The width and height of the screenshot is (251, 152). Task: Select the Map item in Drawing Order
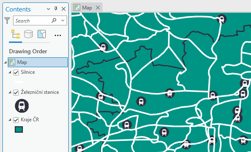pos(38,62)
